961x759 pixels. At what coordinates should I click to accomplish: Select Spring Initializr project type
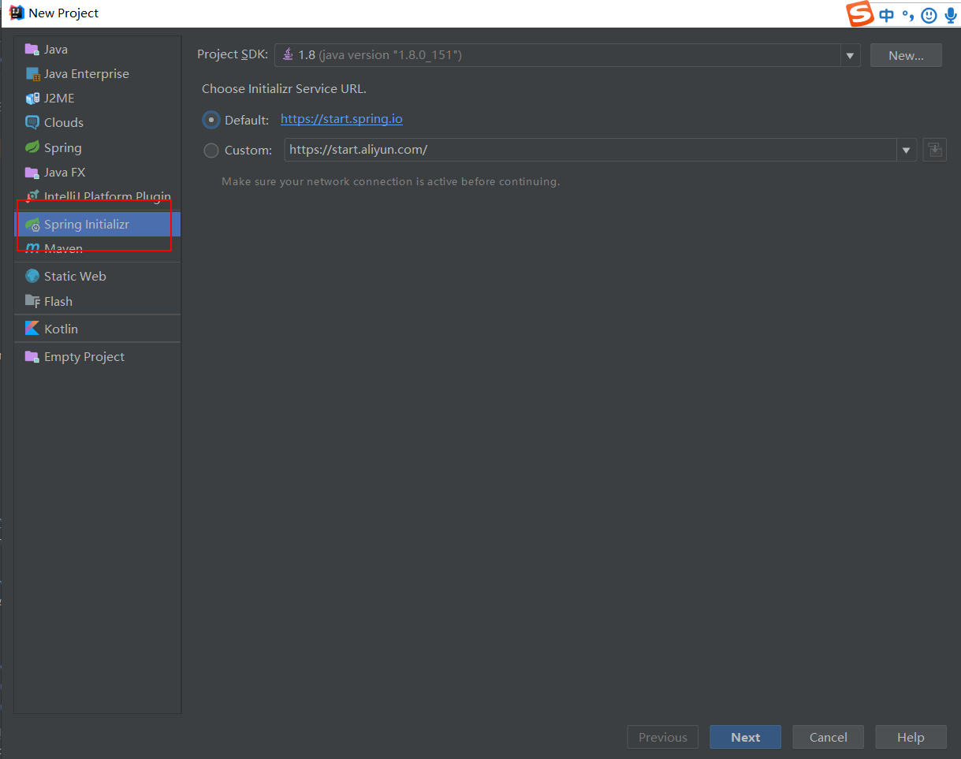(98, 224)
